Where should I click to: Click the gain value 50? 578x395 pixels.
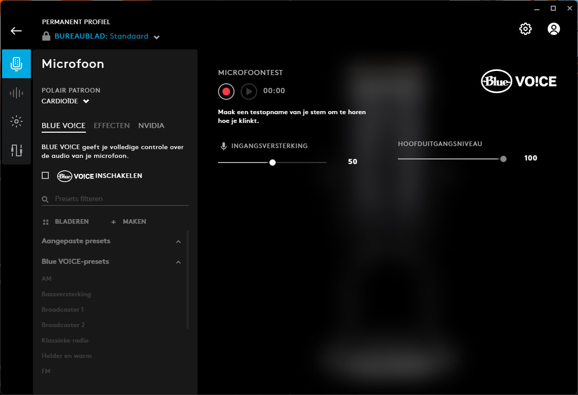tap(353, 162)
